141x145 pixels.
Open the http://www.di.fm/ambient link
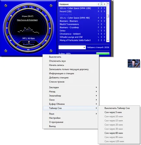pos(27,20)
